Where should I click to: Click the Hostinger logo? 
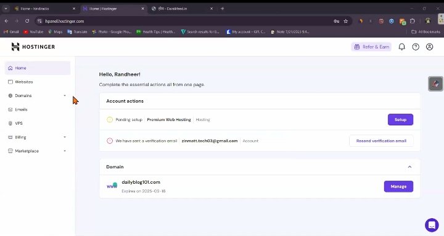33,47
